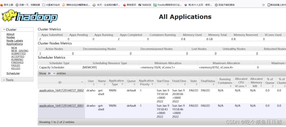This screenshot has height=127, width=286.
Task: Open the 百度一下 bookmark
Action: coord(28,5)
